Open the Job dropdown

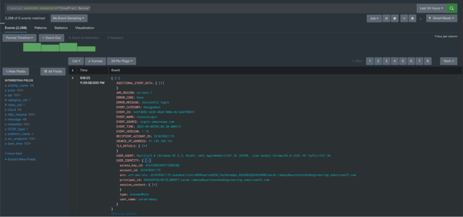[374, 18]
